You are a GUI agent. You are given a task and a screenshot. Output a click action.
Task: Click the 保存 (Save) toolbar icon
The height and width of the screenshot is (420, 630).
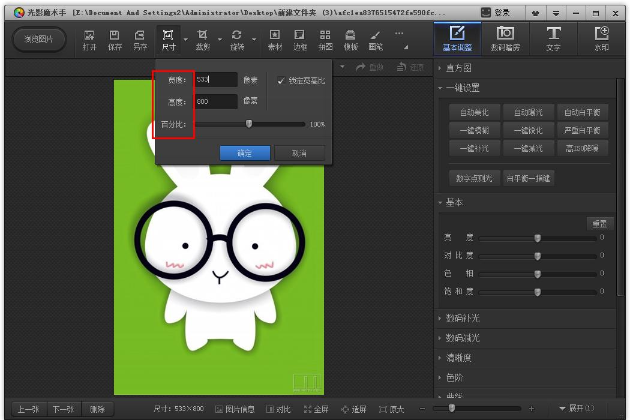(x=115, y=40)
